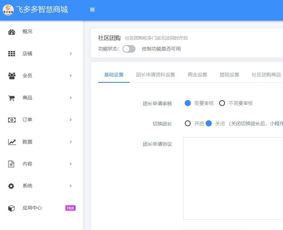283x230 pixels.
Task: Click the 社区团购和多门店无法同时开启 notice text
Action: pos(156,38)
